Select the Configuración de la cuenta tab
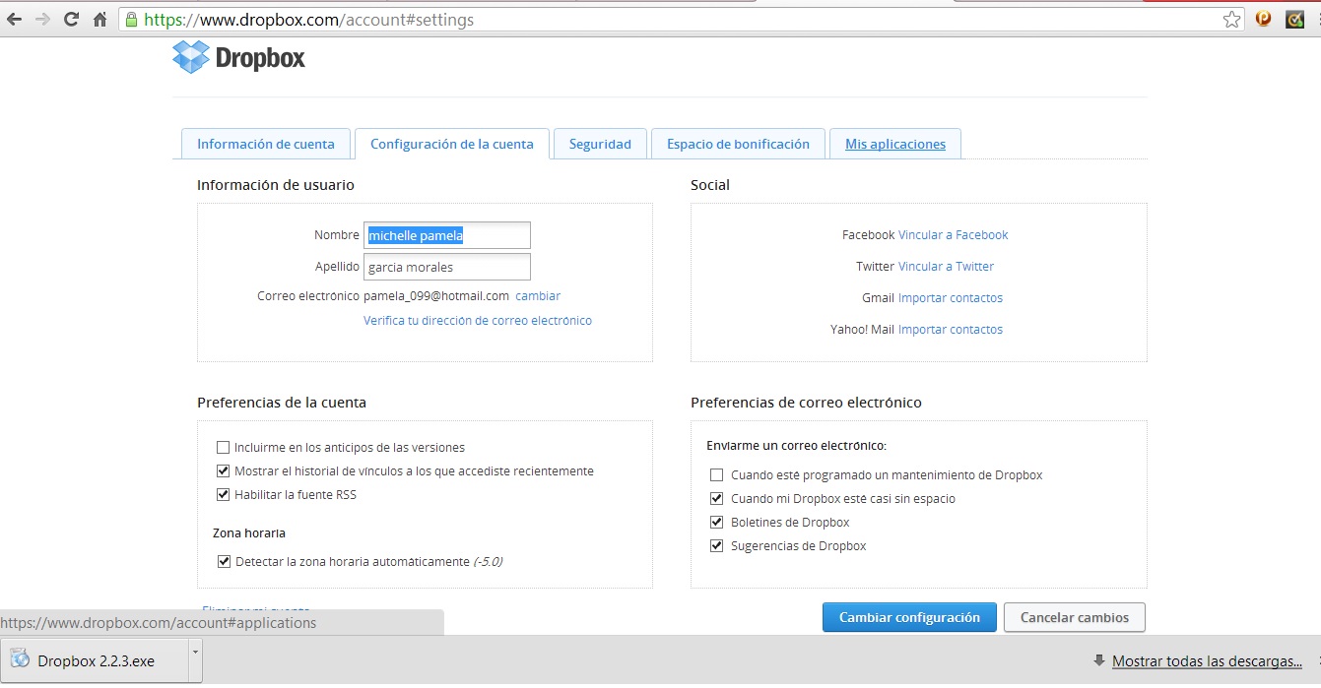The image size is (1321, 688). pyautogui.click(x=452, y=144)
